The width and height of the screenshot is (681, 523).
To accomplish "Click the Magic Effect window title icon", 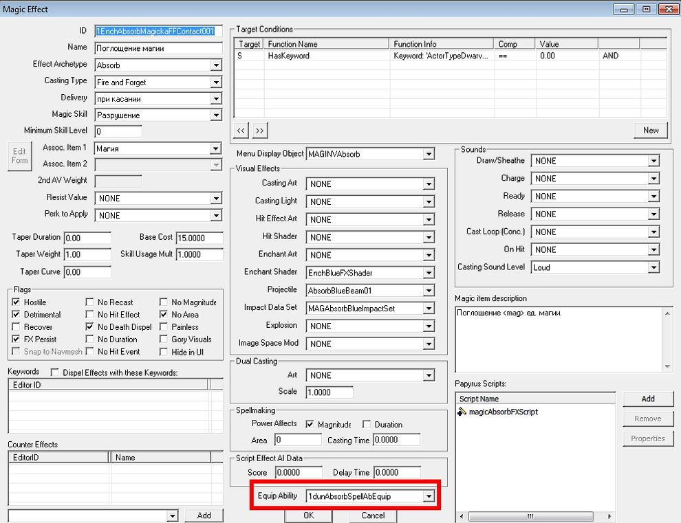I will pyautogui.click(x=8, y=9).
